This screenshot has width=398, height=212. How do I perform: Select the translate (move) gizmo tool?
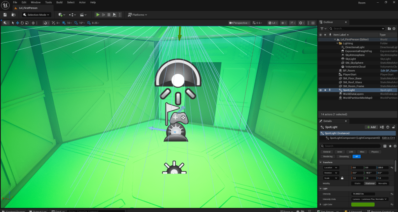tap(18, 23)
